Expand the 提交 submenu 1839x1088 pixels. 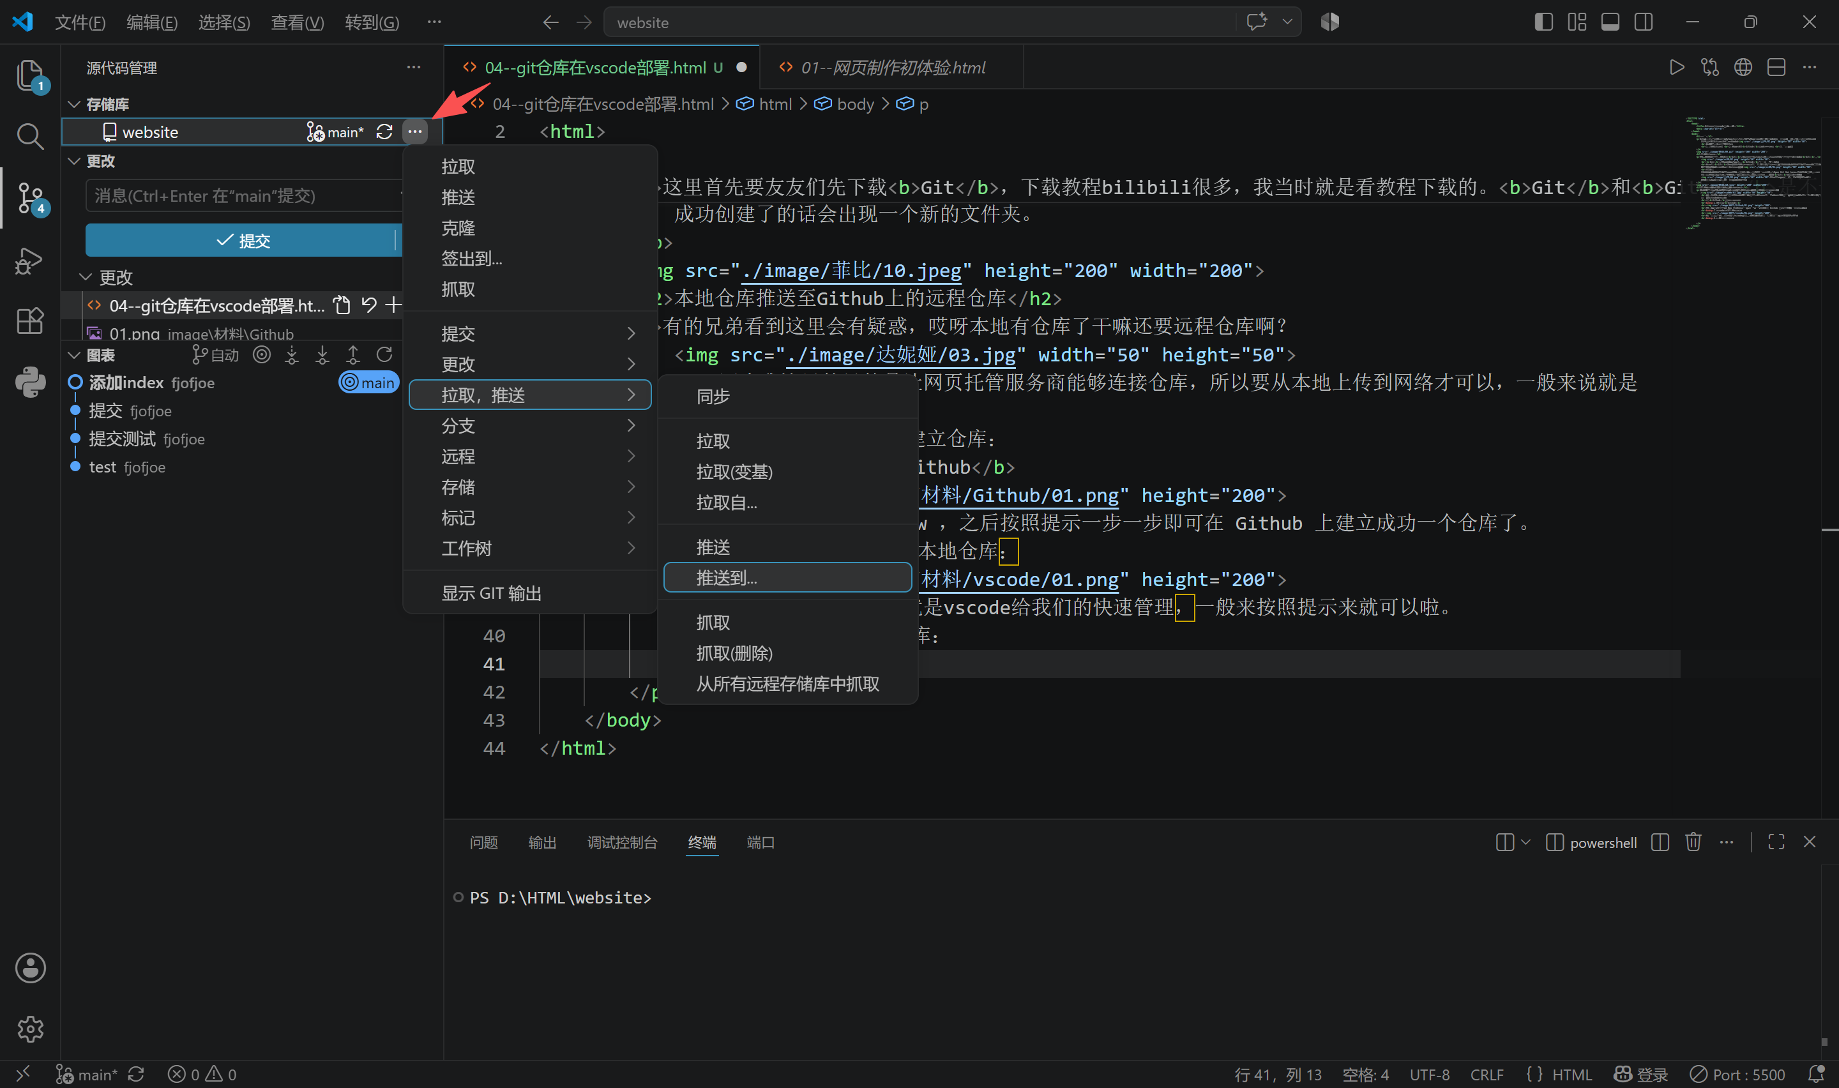529,333
